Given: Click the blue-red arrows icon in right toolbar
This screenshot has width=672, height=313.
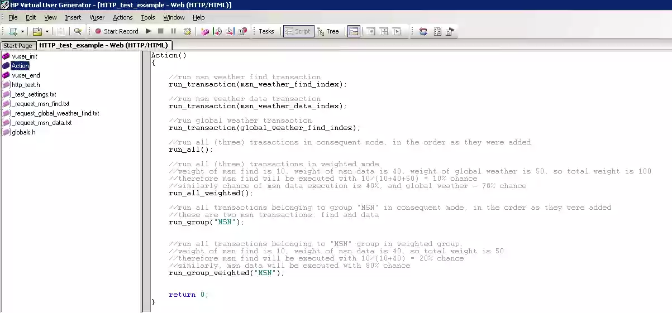Looking at the screenshot, I should pyautogui.click(x=423, y=31).
